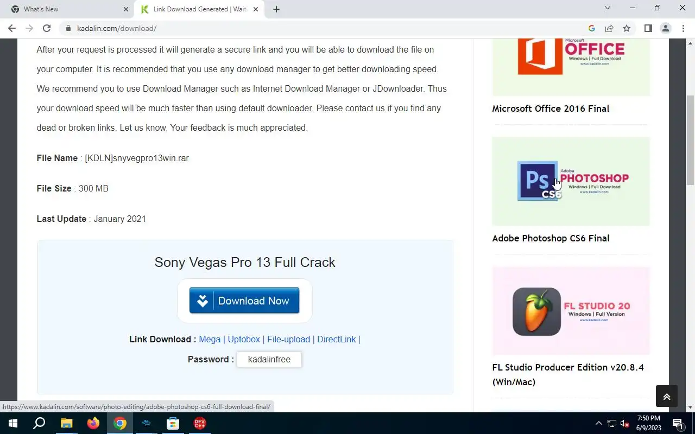
Task: Launch Firefox from the taskbar
Action: [x=93, y=423]
